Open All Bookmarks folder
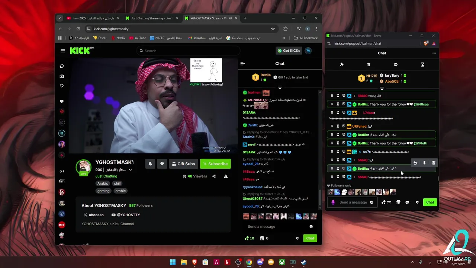Screen dimensions: 476x268 pos(306,38)
